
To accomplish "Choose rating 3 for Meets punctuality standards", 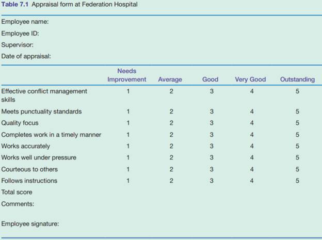I will coord(212,111).
